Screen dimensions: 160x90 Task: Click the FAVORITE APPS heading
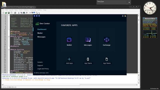coord(69,25)
